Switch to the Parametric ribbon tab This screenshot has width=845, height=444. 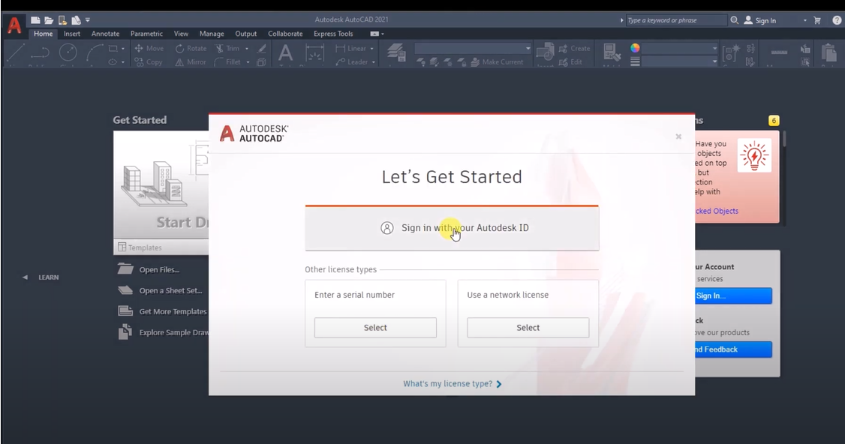click(146, 34)
